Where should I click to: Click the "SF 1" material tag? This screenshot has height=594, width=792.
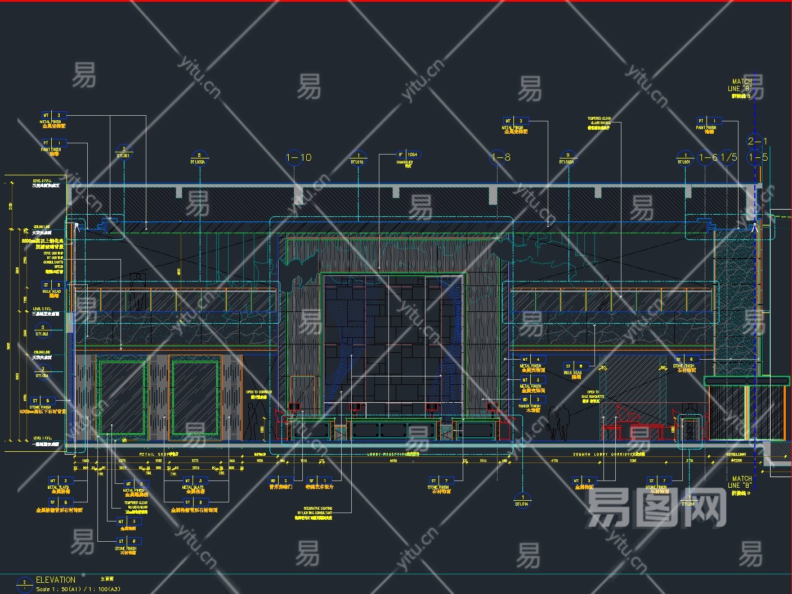(319, 481)
